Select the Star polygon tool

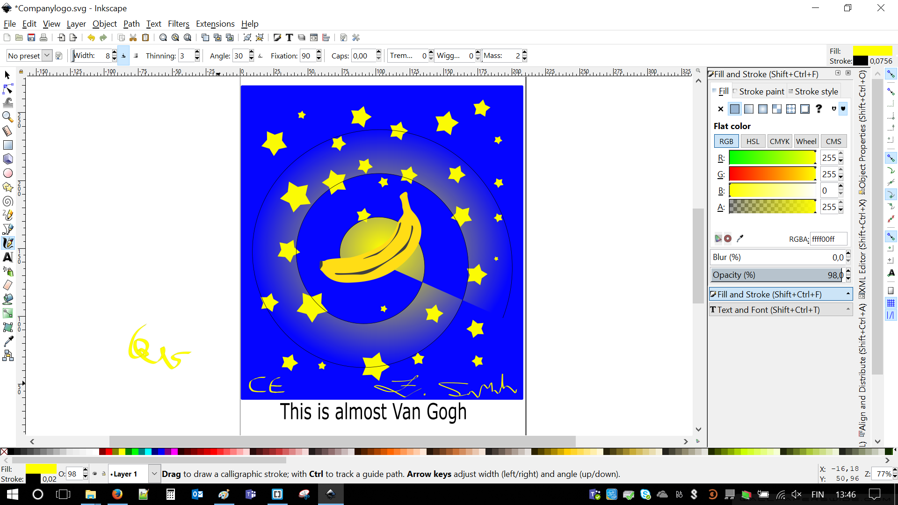click(x=7, y=187)
